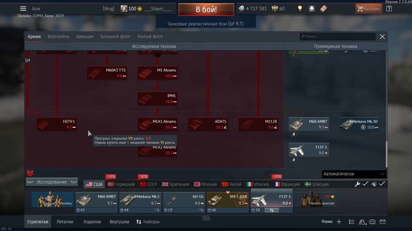Screen dimensions: 412x231
Task: Select the СССР nation tab
Action: [149, 184]
